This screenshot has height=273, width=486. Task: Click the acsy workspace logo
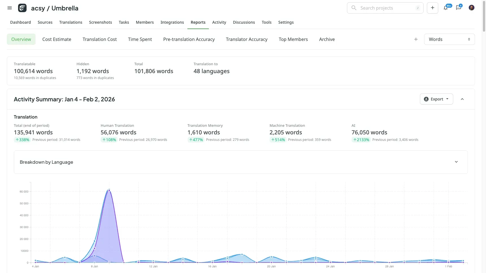(22, 8)
